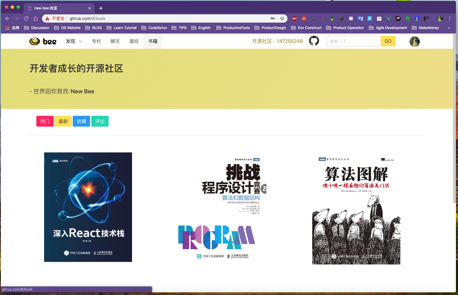This screenshot has height=295, width=458.
Task: Open the Google Translate extension
Action: [x=360, y=18]
